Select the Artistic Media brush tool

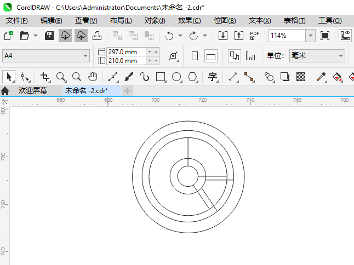tap(129, 77)
